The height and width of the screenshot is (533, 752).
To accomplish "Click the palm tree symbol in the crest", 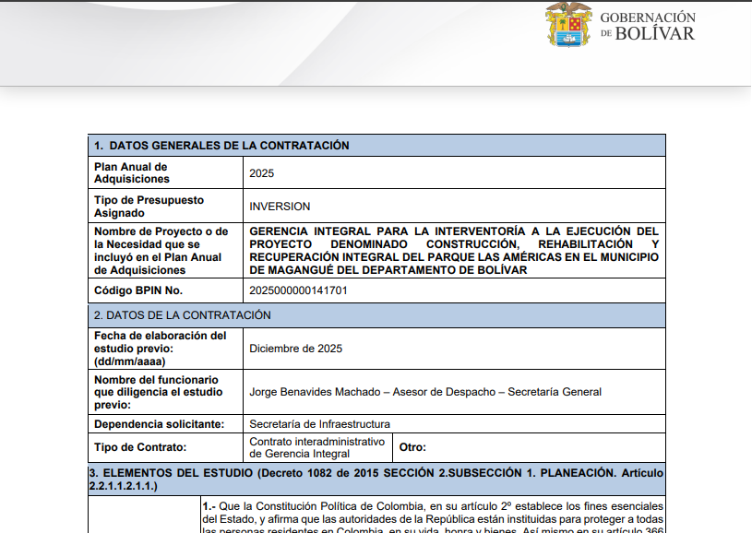I will point(562,24).
